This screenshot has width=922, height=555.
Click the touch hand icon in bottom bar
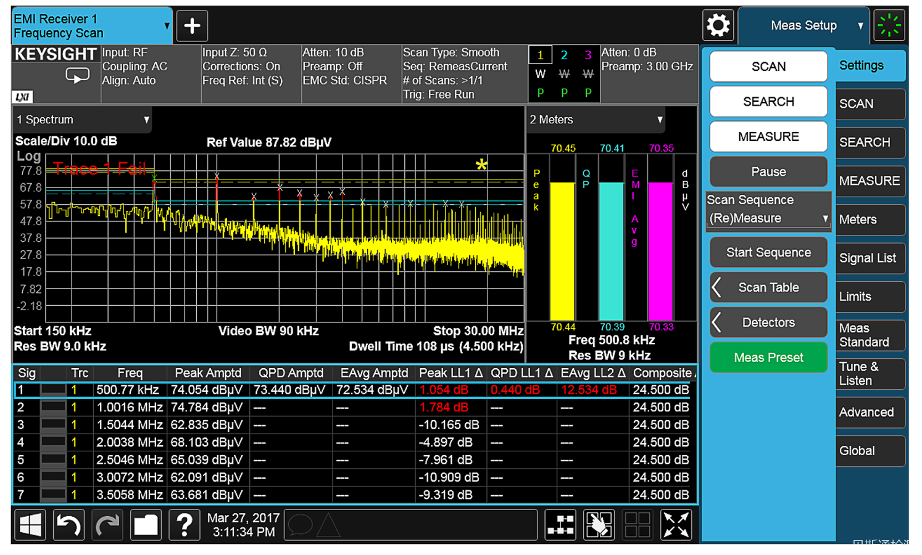coord(599,525)
